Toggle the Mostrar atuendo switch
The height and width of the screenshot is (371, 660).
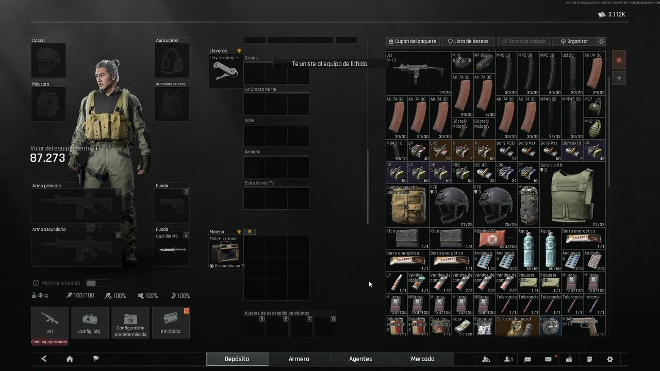point(97,283)
